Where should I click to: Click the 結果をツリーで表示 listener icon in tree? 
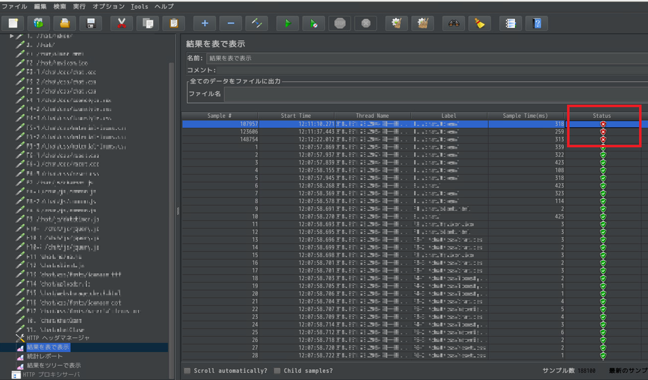[x=21, y=365]
